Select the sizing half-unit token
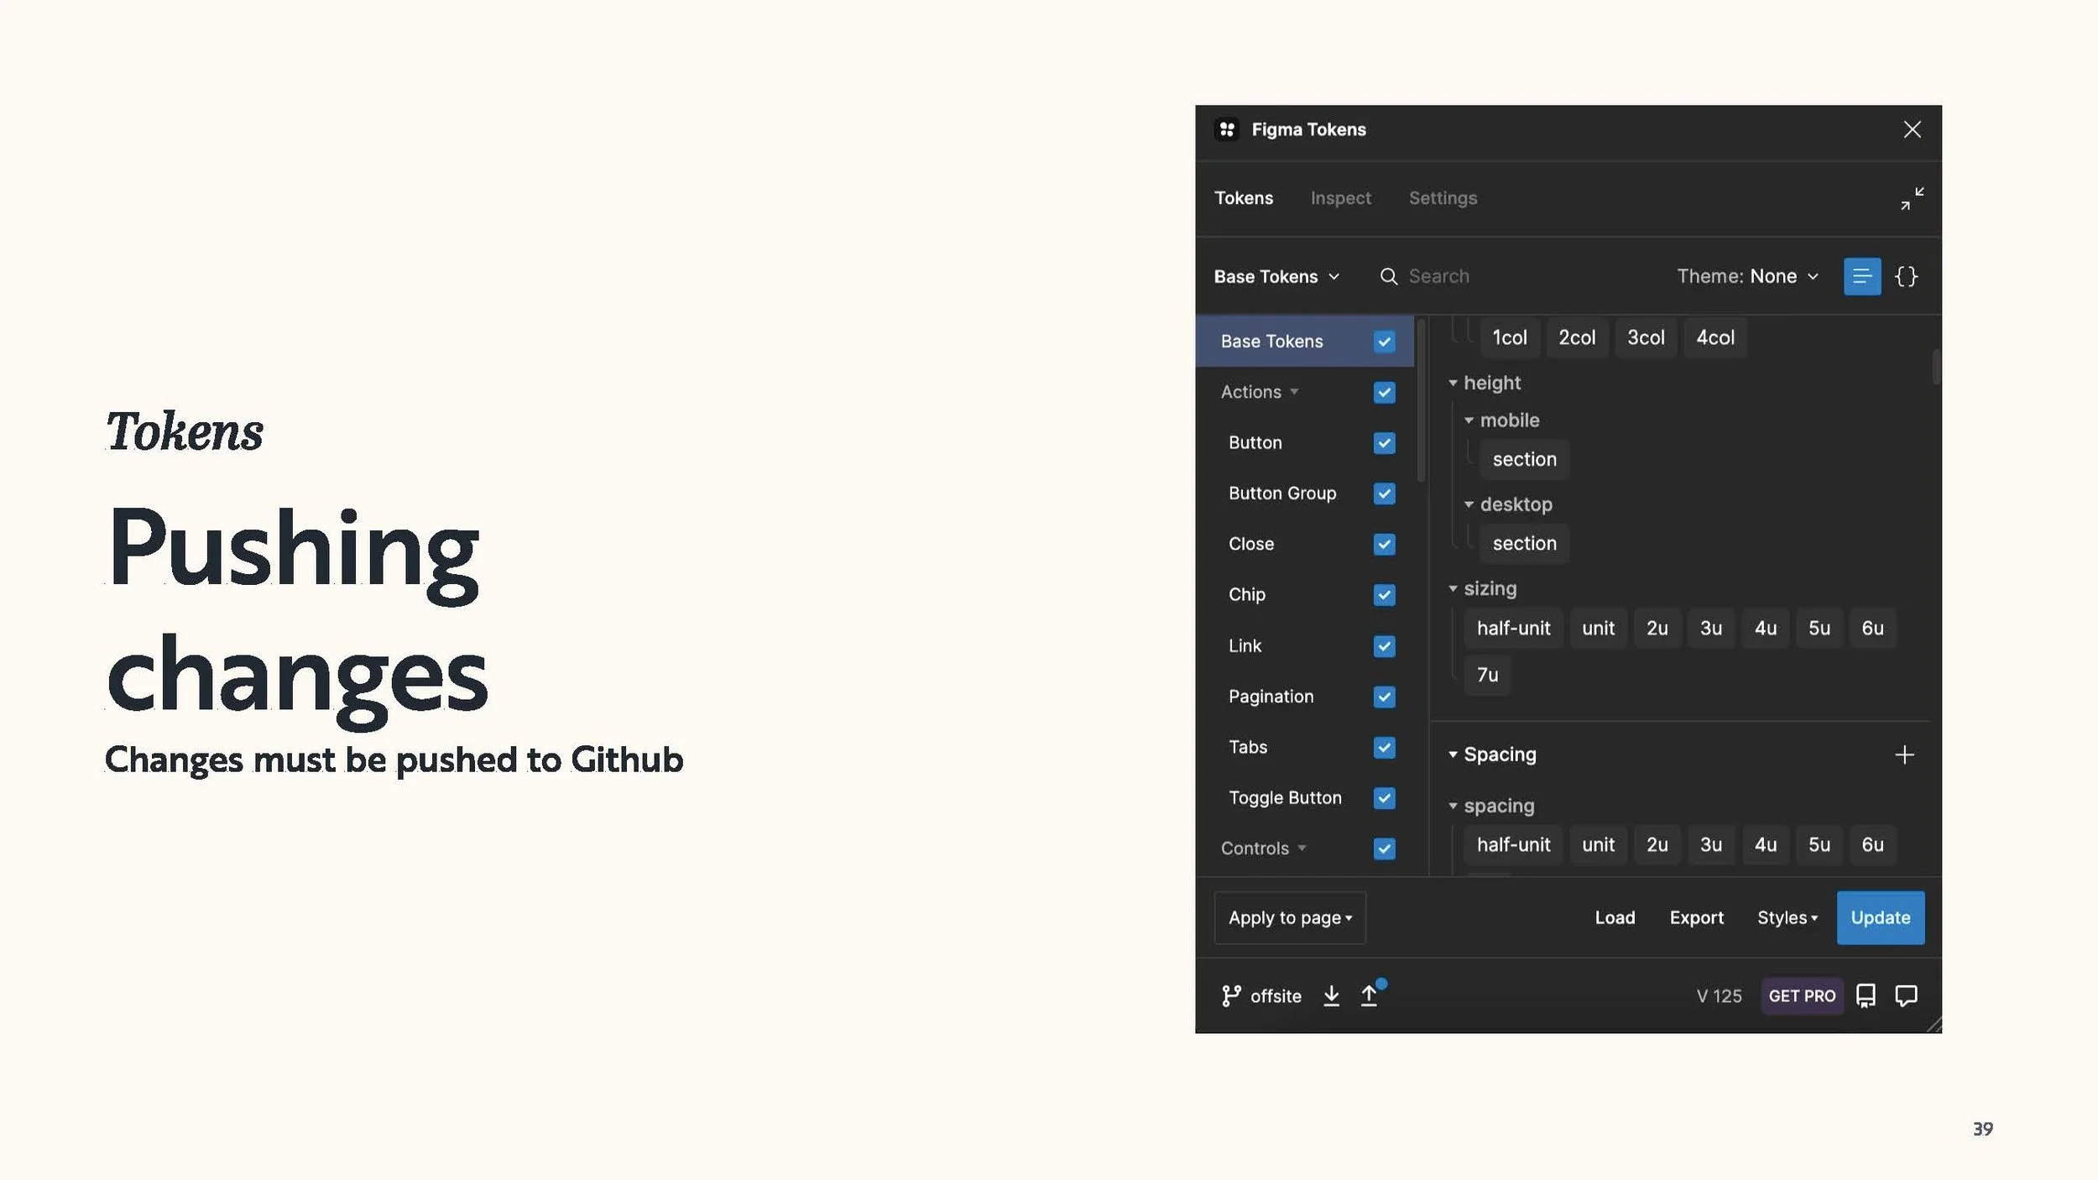 (1513, 628)
